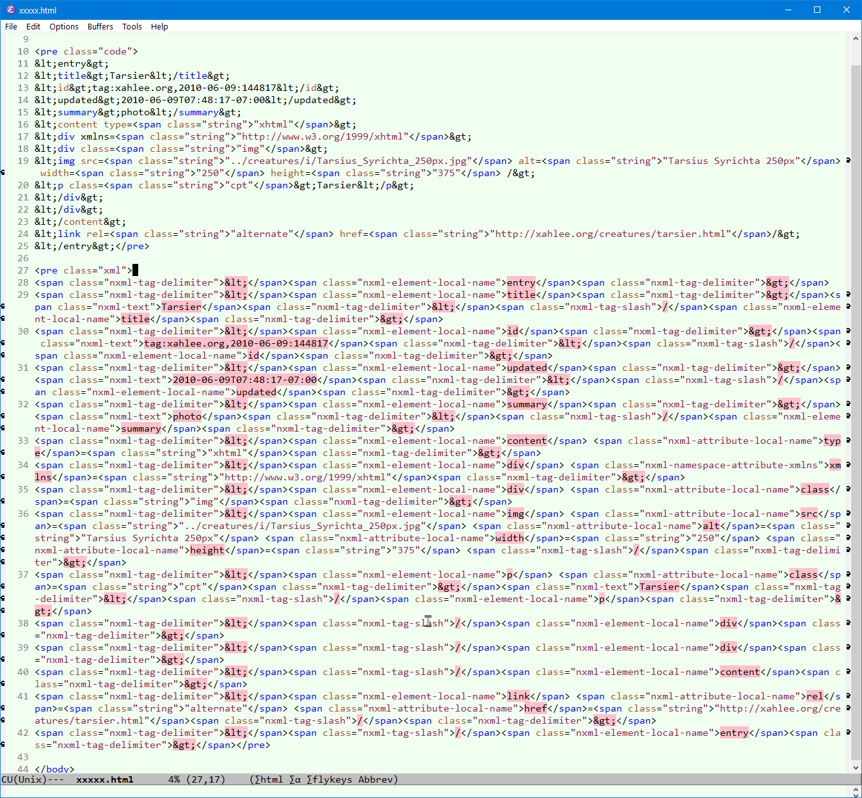The image size is (862, 798).
Task: Click the scrollbar up arrow
Action: point(856,39)
